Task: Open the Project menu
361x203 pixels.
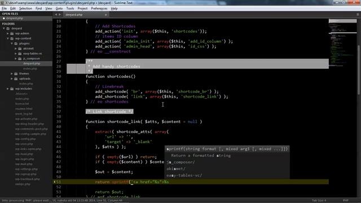Action: [x=82, y=8]
